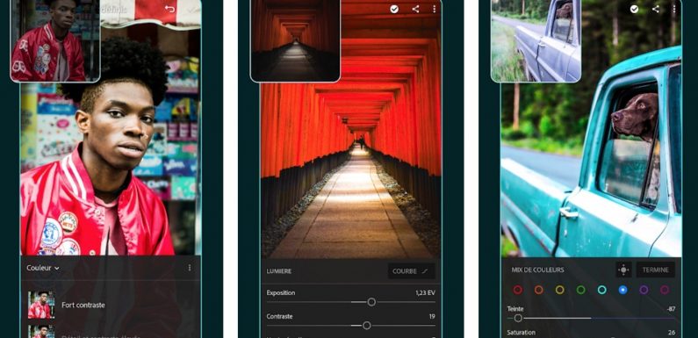Screen dimensions: 698x338
Task: Click the Contraste value '19'
Action: 432,316
